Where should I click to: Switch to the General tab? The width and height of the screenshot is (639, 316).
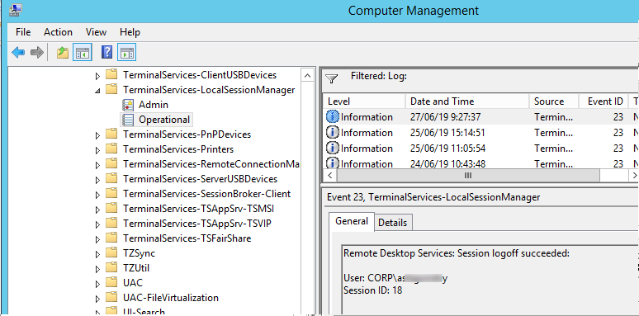pyautogui.click(x=352, y=221)
